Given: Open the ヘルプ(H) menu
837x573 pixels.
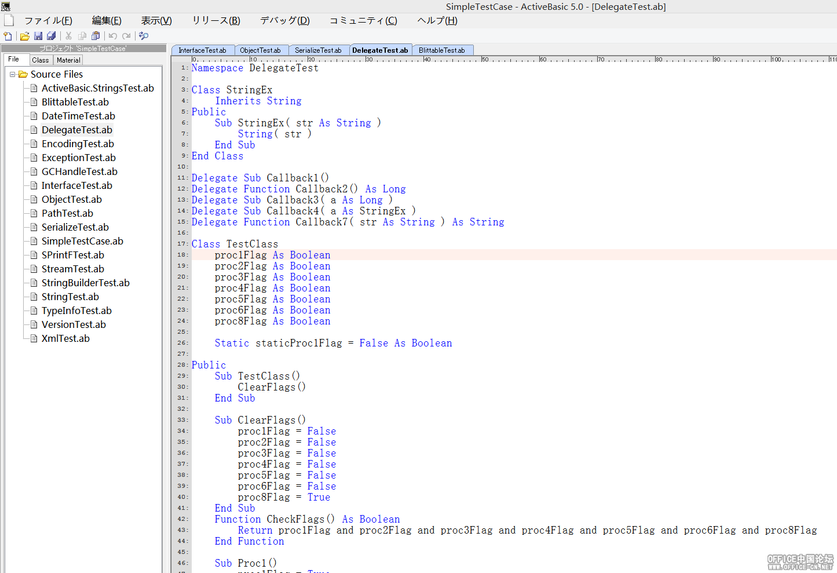Looking at the screenshot, I should coord(437,20).
